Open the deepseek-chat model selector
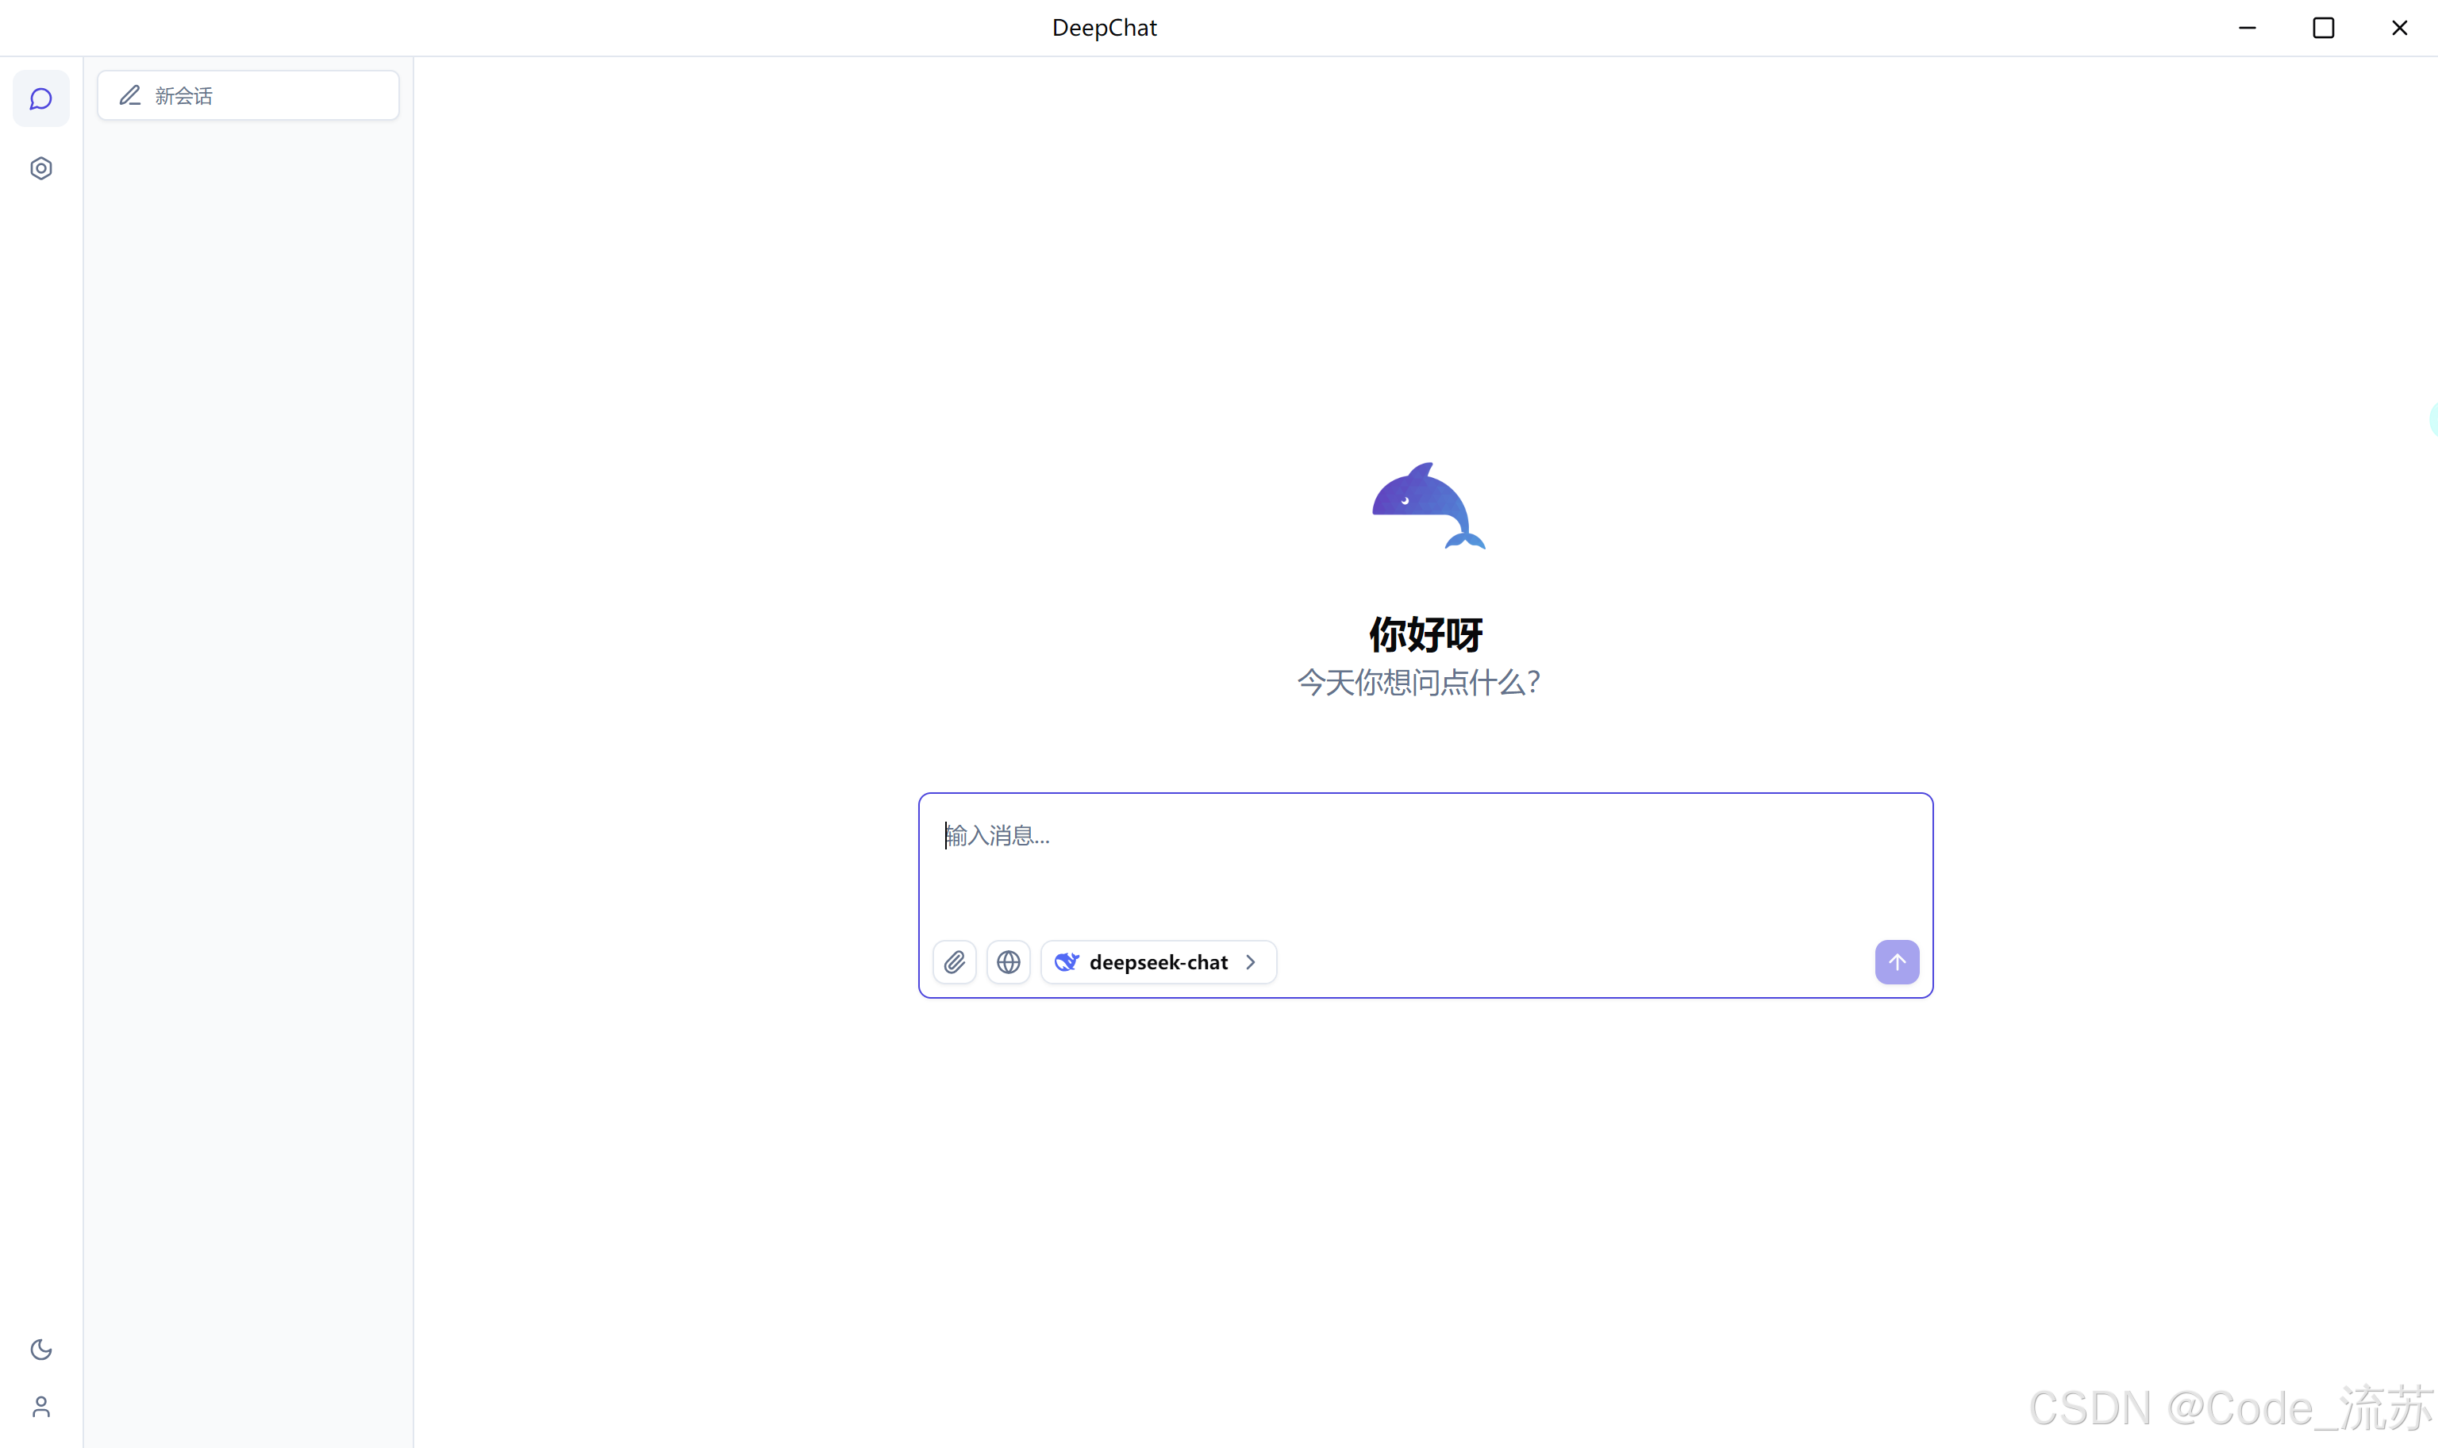The image size is (2438, 1448). [1158, 962]
